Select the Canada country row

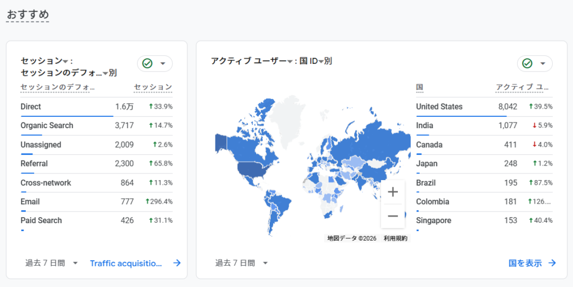(484, 145)
